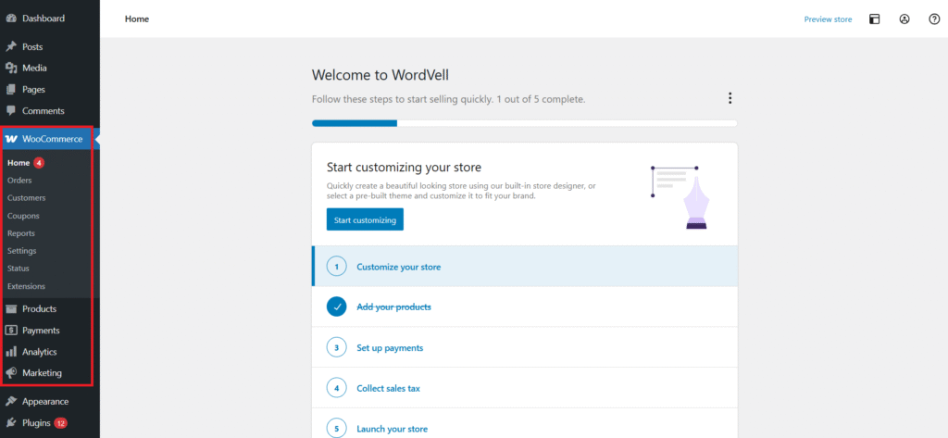948x438 pixels.
Task: Click the Media library icon
Action: 11,68
